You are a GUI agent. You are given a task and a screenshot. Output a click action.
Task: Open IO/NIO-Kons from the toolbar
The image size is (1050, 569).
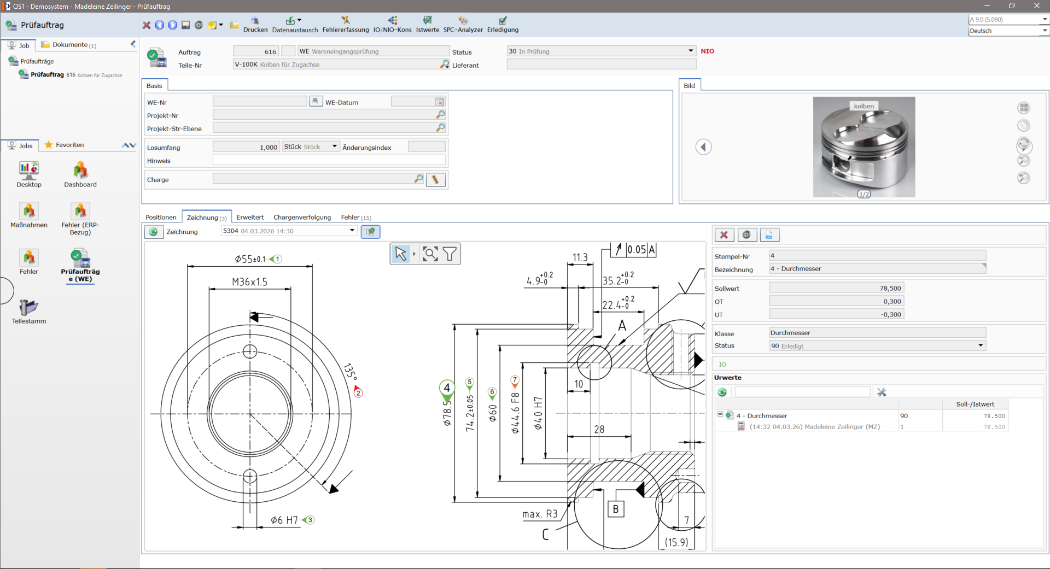[x=393, y=25]
